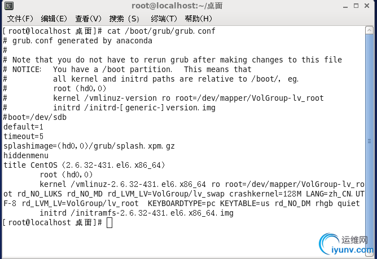Click the title CentOS entry line
The image size is (377, 259).
84,165
